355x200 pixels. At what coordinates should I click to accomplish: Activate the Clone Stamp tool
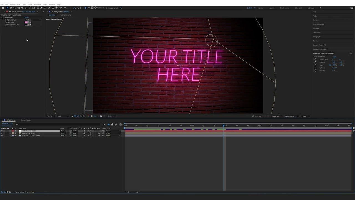[53, 8]
